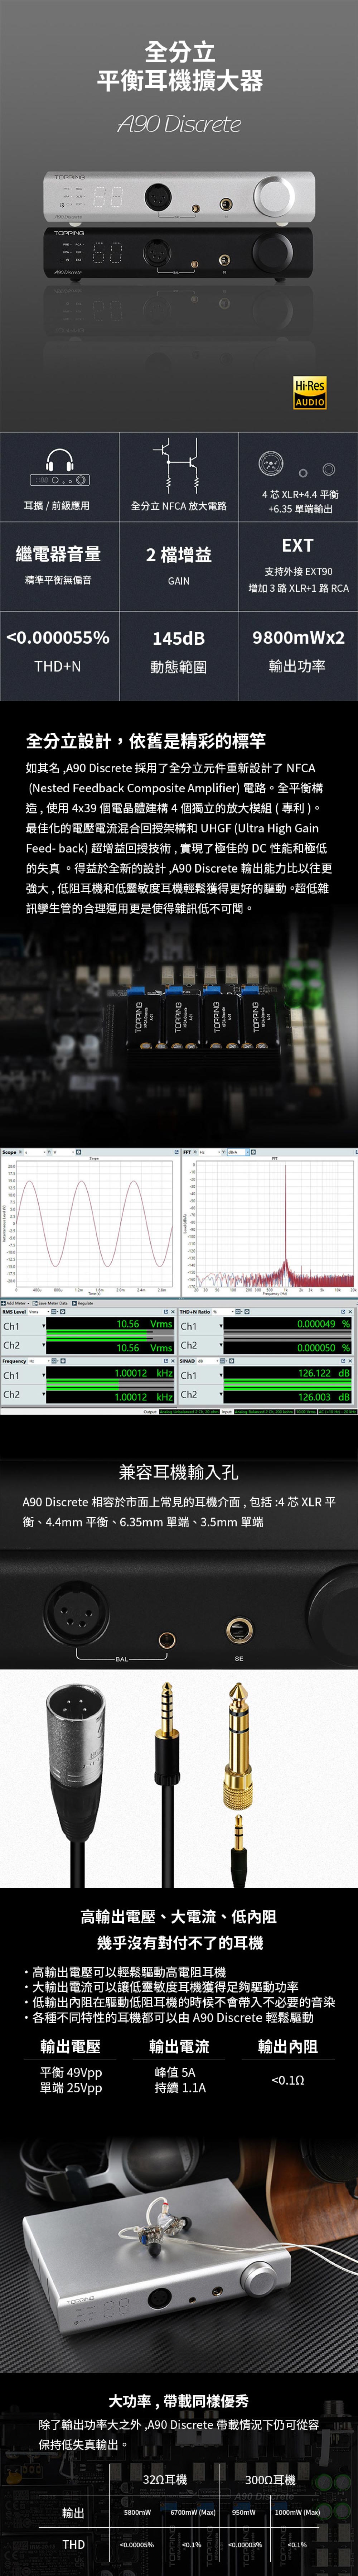358x2576 pixels.
Task: Click the "輸出電壓" column heading
Action: point(71,2046)
